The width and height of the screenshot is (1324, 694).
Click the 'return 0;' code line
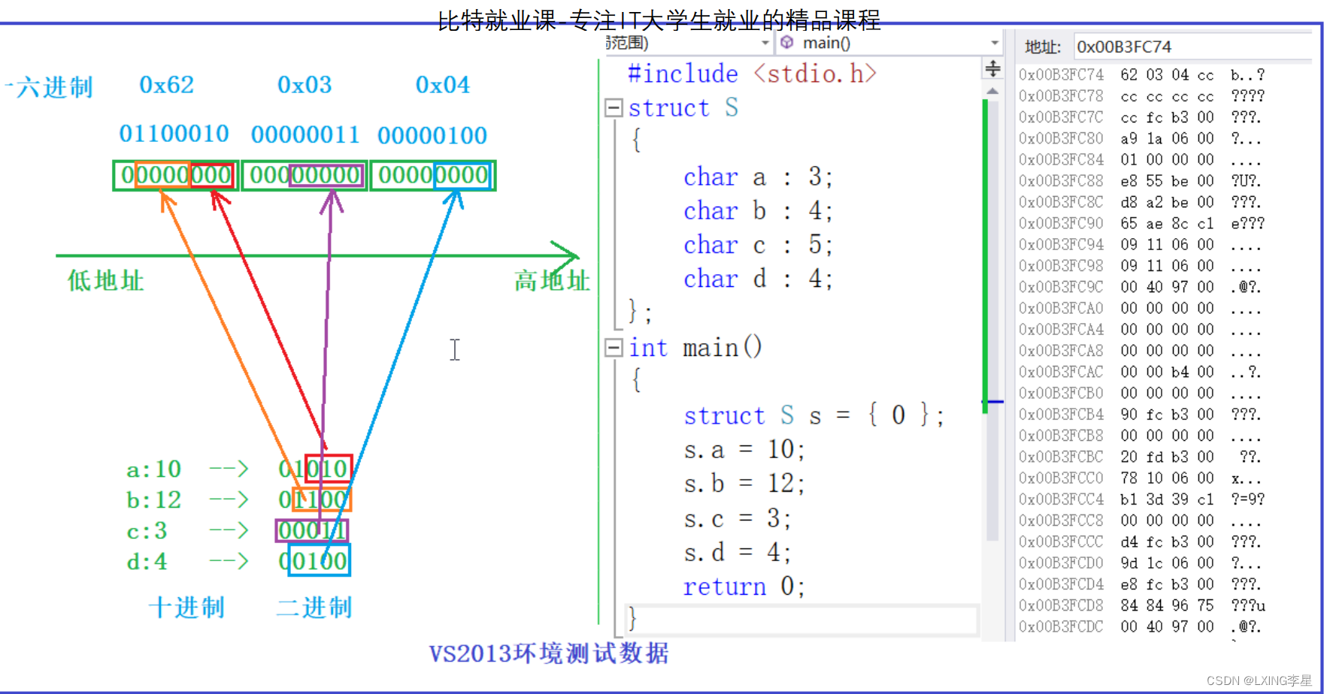744,587
